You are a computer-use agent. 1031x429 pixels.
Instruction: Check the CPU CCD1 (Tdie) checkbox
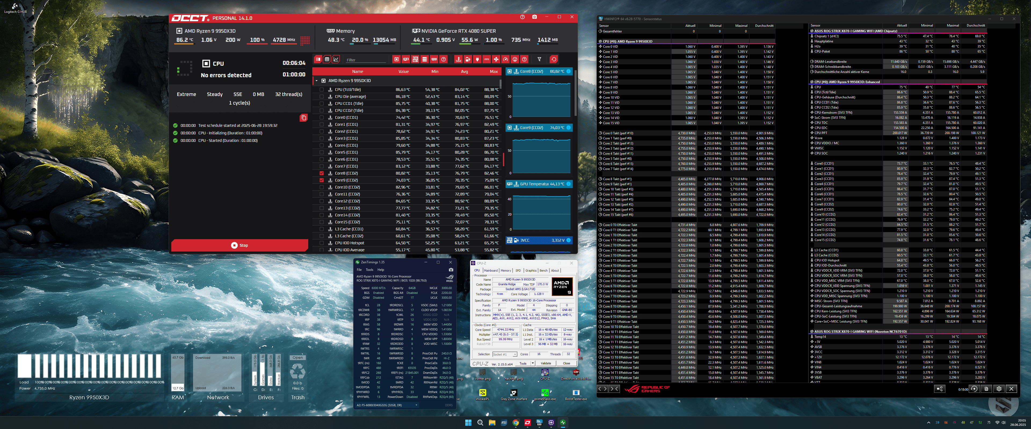[321, 103]
